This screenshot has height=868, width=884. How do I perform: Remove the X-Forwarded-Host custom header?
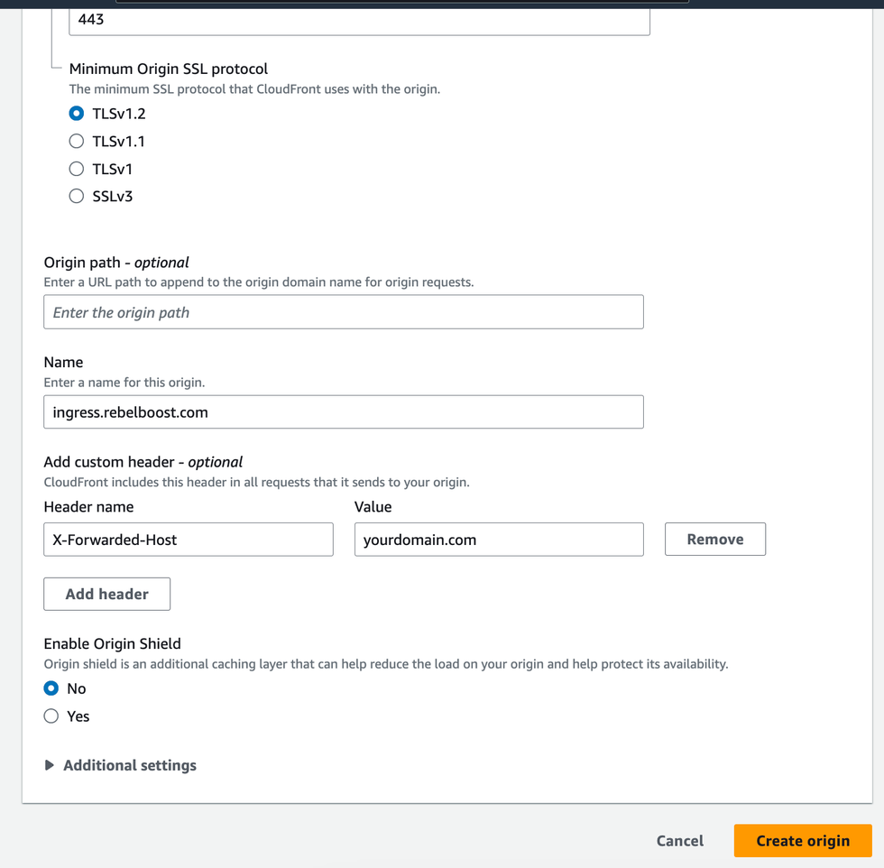pos(714,540)
